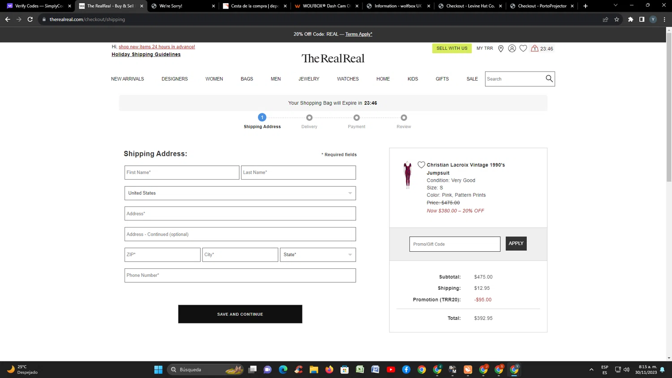Open the JEWELRY menu
This screenshot has height=378, width=672.
309,79
